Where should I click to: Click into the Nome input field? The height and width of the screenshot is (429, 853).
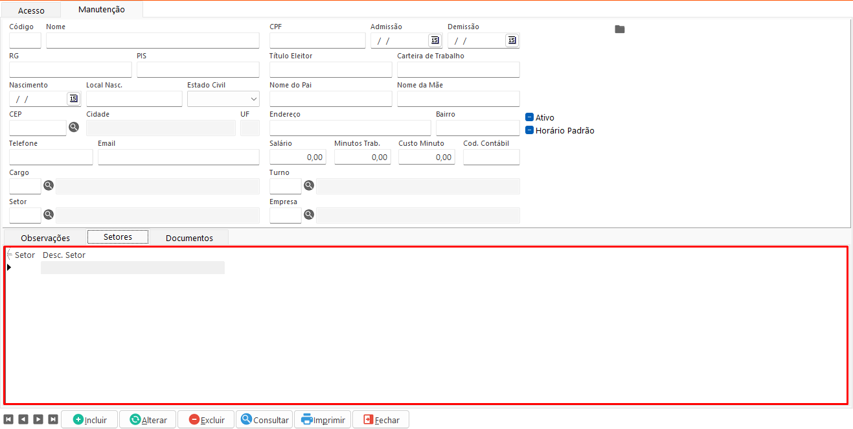152,41
